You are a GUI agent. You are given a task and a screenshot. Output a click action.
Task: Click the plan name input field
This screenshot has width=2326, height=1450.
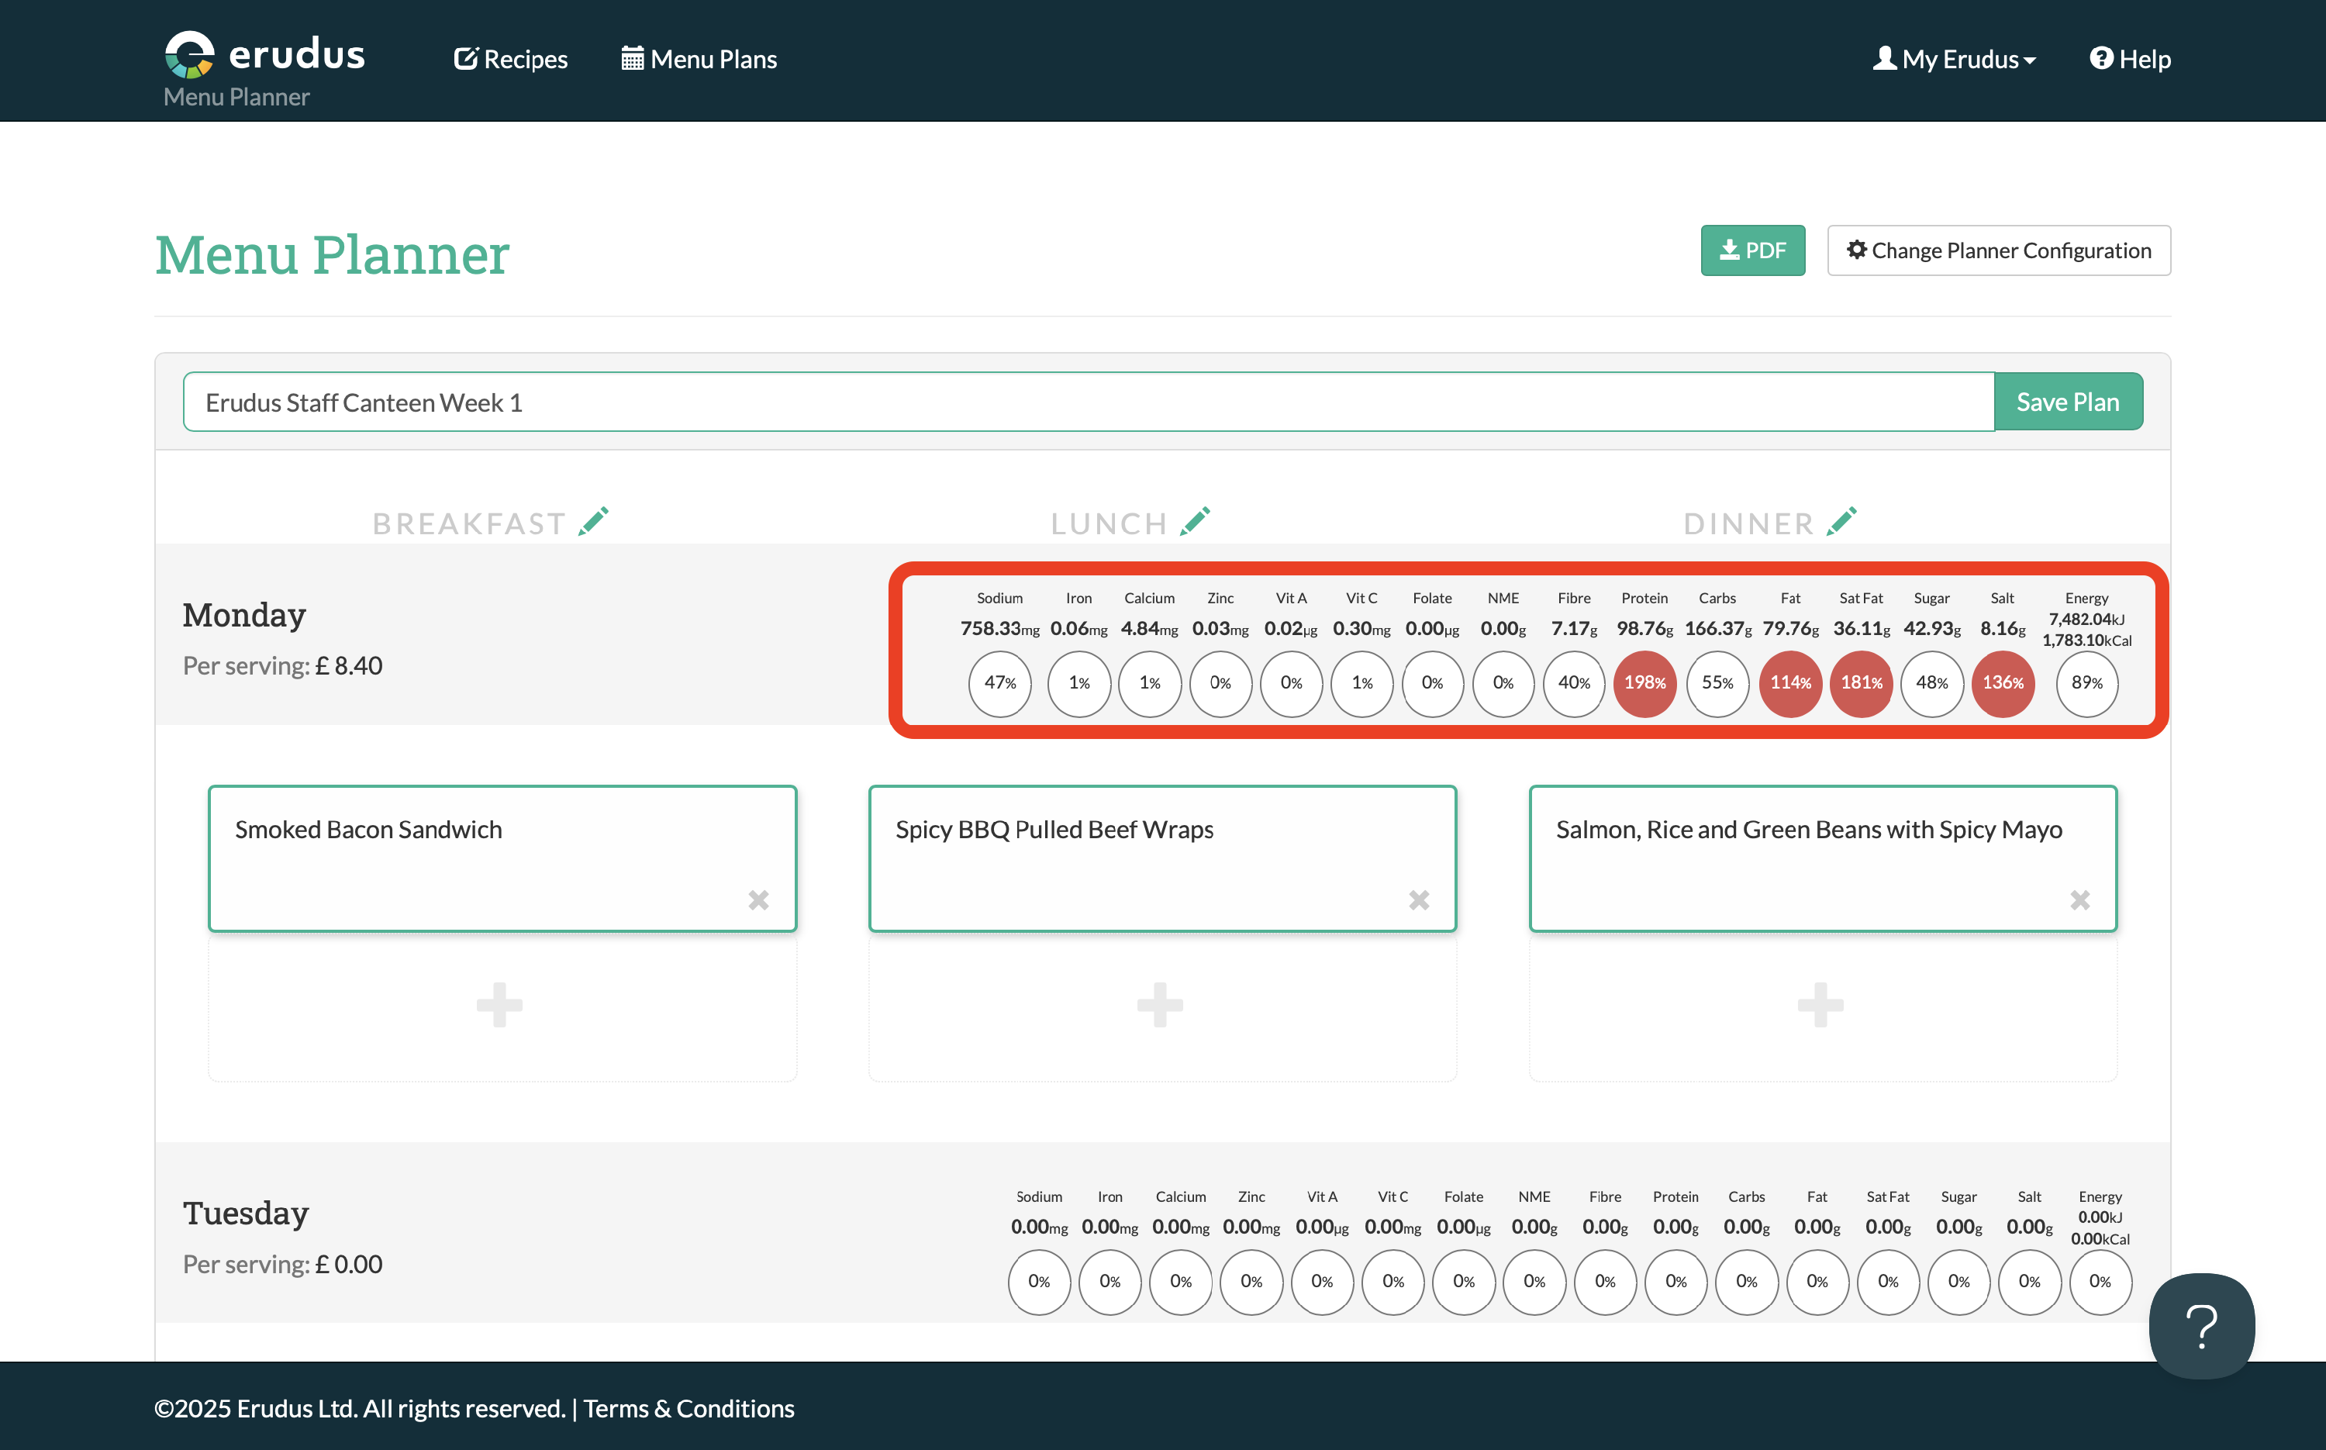pos(1089,402)
